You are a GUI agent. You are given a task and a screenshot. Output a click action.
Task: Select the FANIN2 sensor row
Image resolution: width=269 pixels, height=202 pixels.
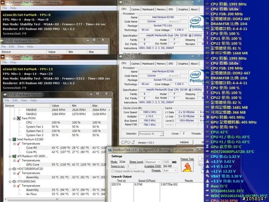tap(56, 114)
